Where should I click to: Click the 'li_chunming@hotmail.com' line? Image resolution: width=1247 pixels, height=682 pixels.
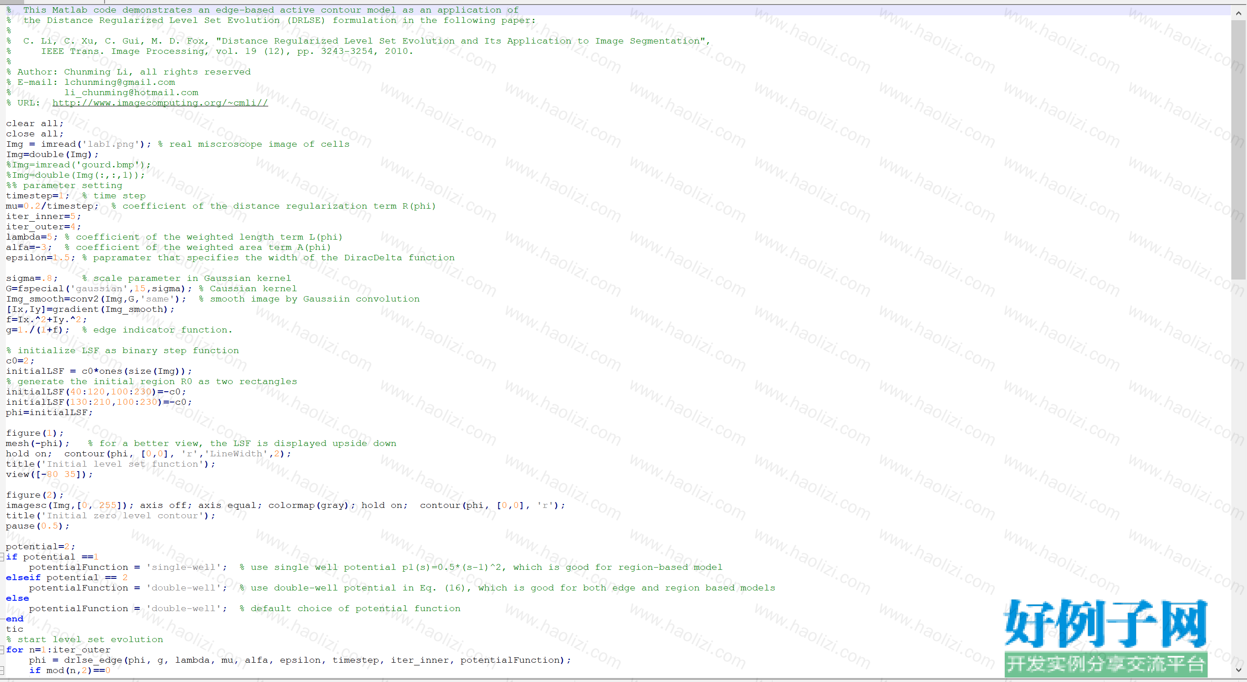[102, 92]
